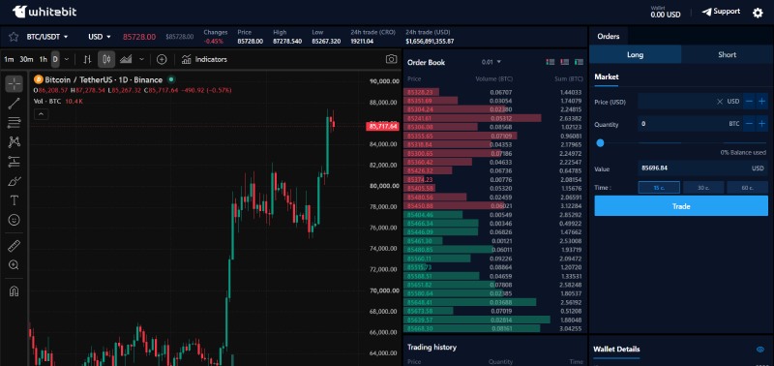Select the Orders tab

coord(609,36)
